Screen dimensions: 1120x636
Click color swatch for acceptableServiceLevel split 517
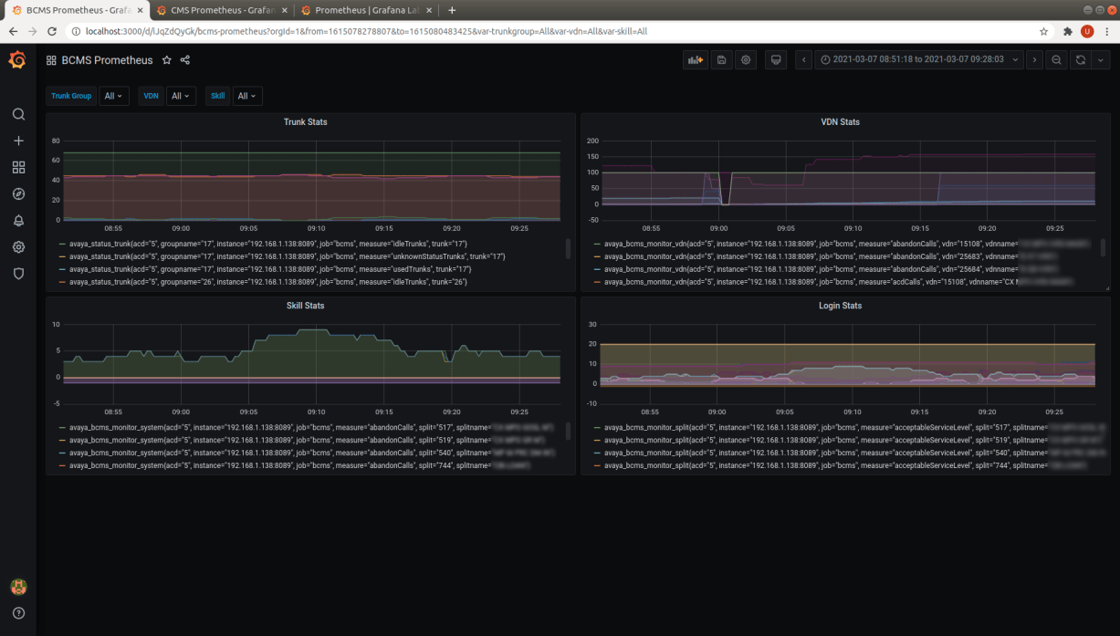597,427
